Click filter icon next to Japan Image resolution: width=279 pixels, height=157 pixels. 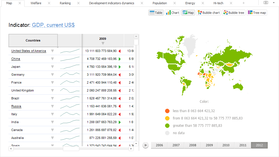[52, 67]
